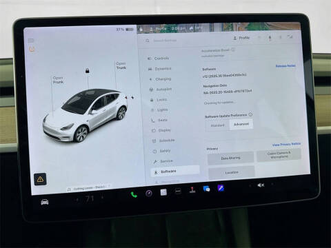Tap the info icon beside Acceleration Boost

[233, 50]
